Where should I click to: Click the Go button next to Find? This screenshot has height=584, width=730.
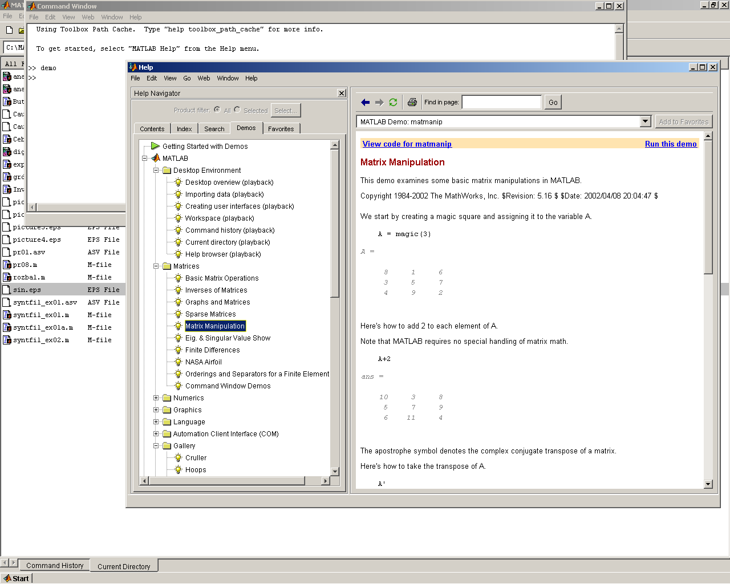pos(553,103)
